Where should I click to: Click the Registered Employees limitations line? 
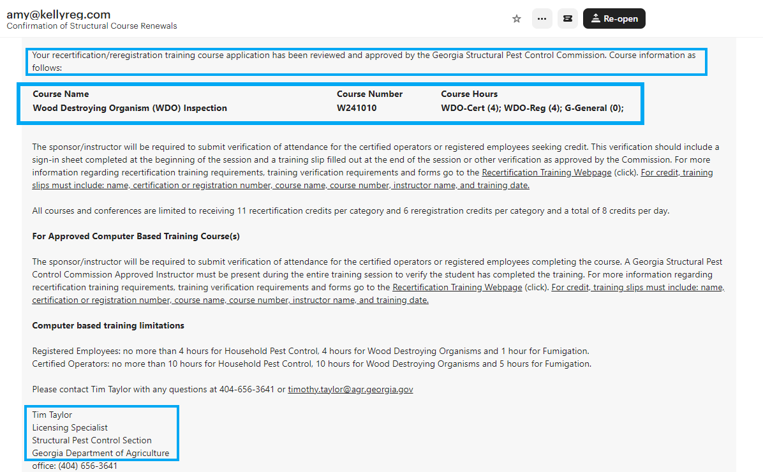point(311,351)
